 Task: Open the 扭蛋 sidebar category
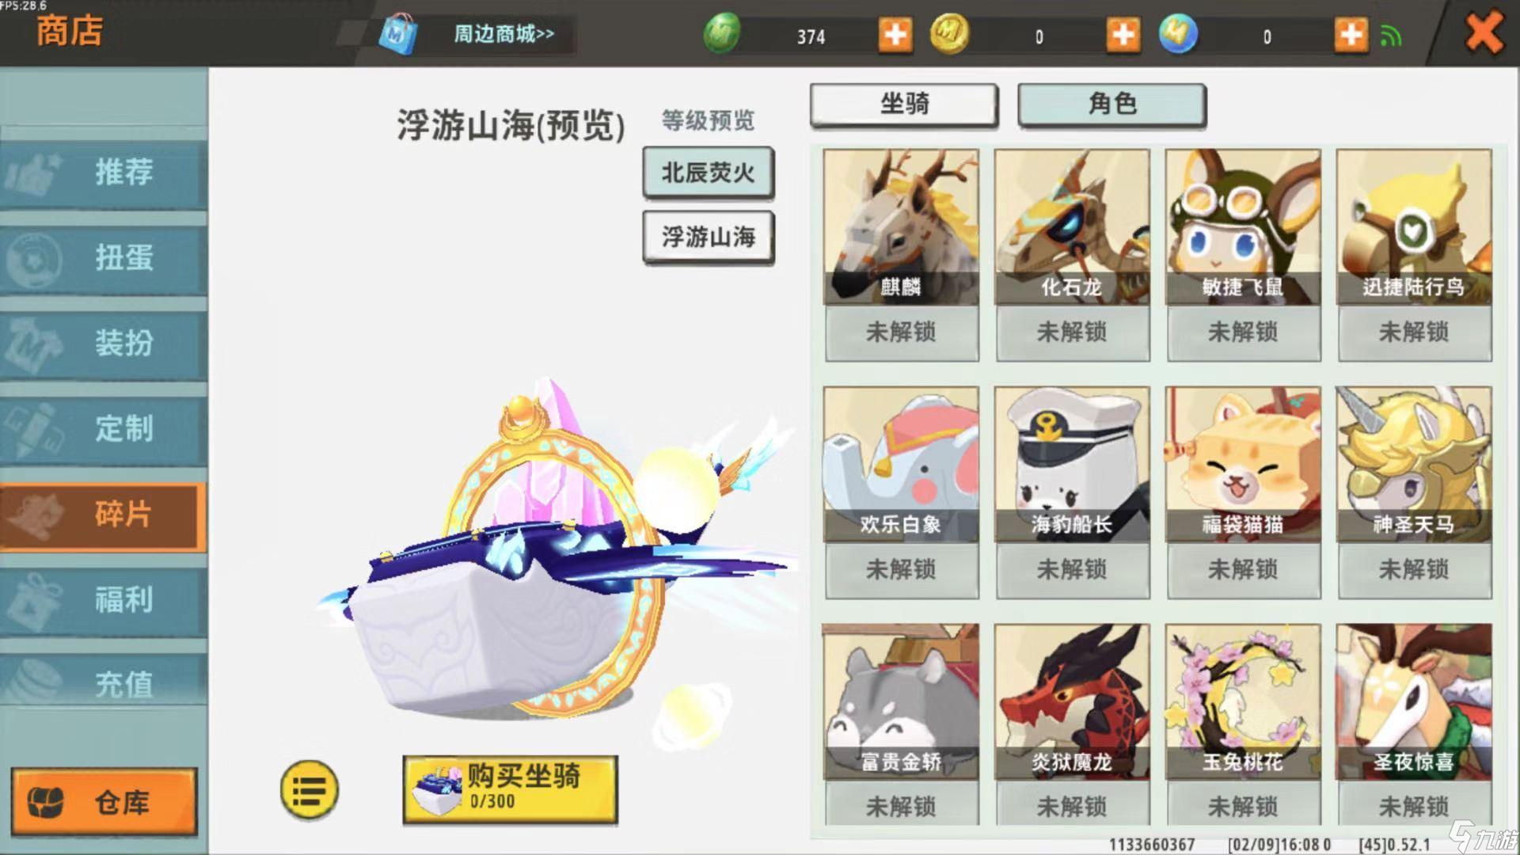click(x=104, y=258)
